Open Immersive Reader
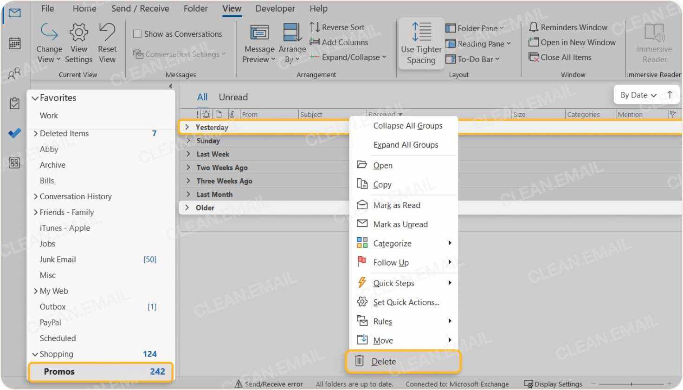The height and width of the screenshot is (390, 683). click(654, 42)
